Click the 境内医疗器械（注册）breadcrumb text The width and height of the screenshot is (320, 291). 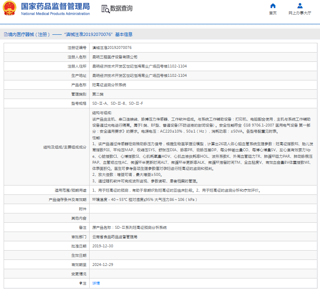pos(28,35)
